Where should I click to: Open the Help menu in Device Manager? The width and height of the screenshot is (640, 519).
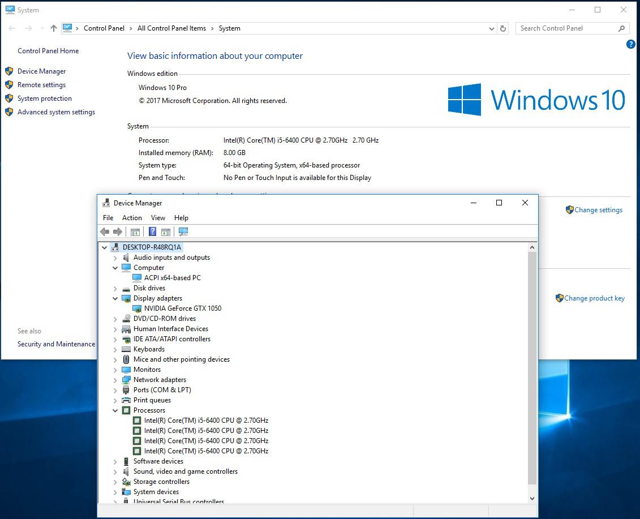(181, 218)
